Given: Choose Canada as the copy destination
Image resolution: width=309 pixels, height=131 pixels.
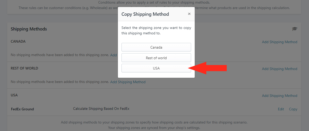Looking at the screenshot, I should [156, 47].
